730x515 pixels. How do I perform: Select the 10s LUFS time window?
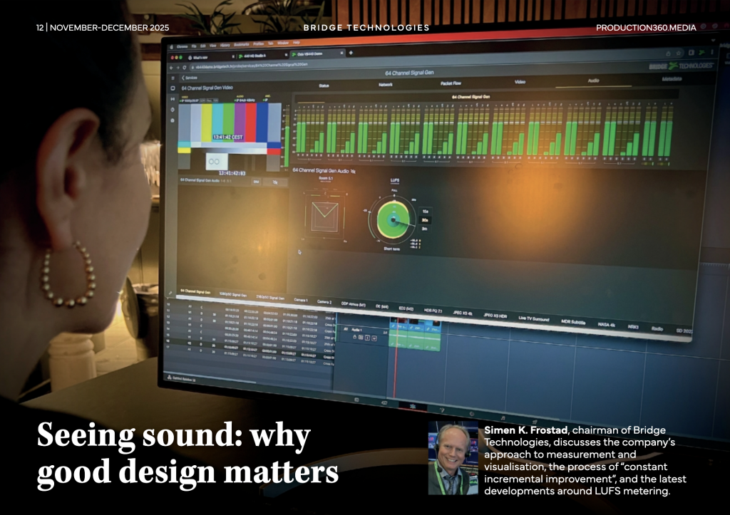(426, 211)
